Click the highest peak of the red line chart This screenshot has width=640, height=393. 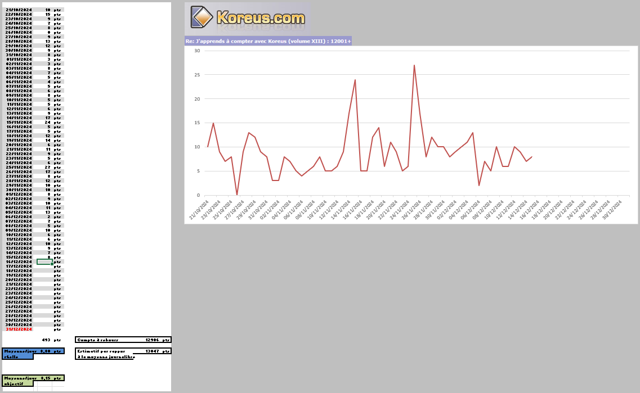(414, 65)
